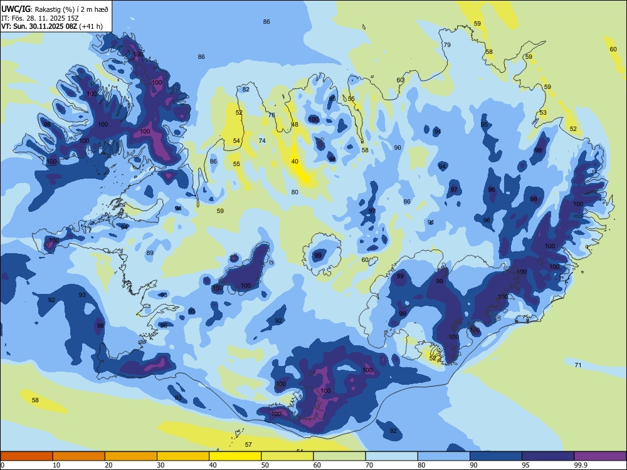
Task: Click the '40' humidity value on the map
Action: pyautogui.click(x=295, y=162)
